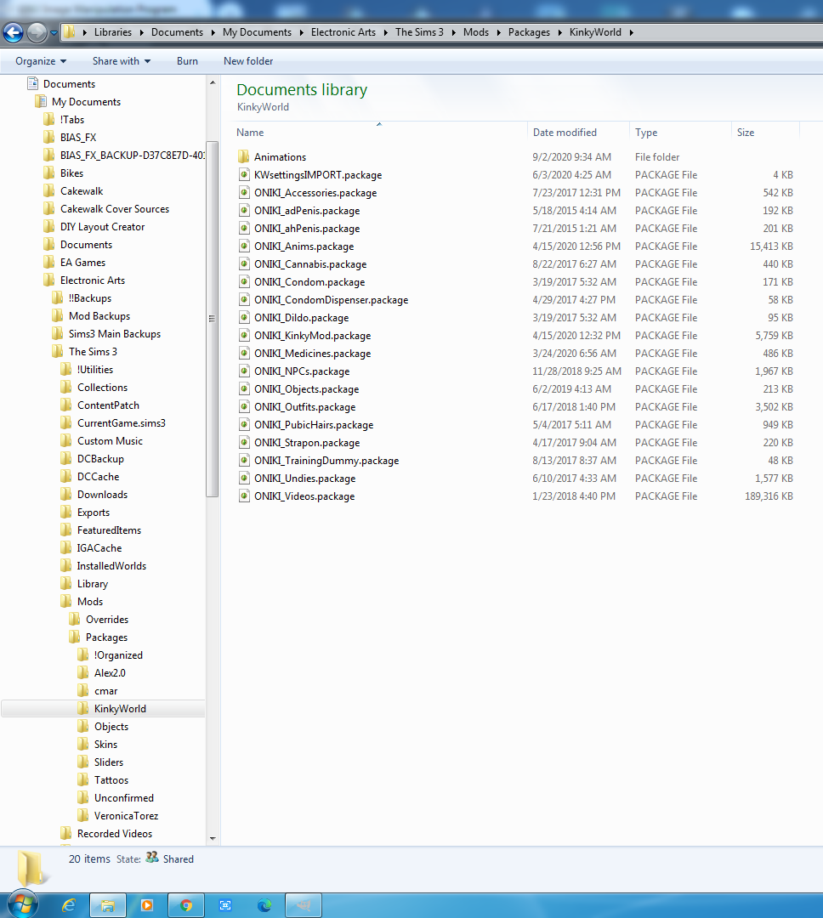Click navigation pane scrollbar down arrow
The height and width of the screenshot is (918, 823).
[213, 838]
